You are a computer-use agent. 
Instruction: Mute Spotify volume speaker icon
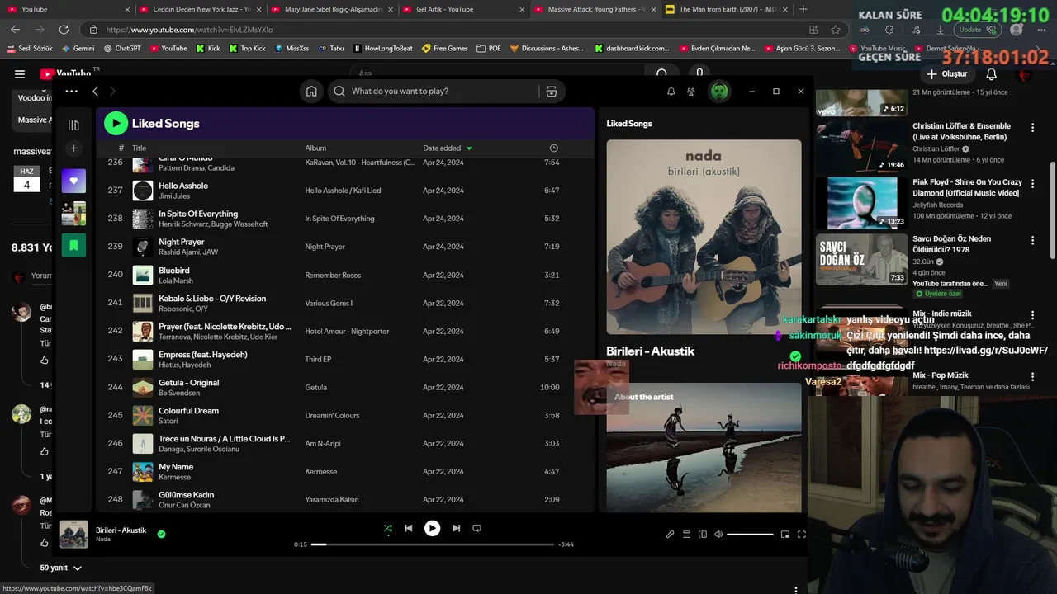click(718, 535)
